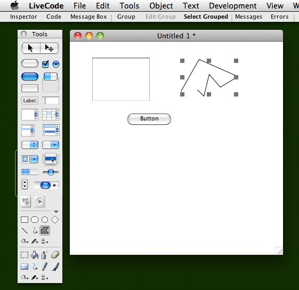
Task: Select the table field tool
Action: 51,115
